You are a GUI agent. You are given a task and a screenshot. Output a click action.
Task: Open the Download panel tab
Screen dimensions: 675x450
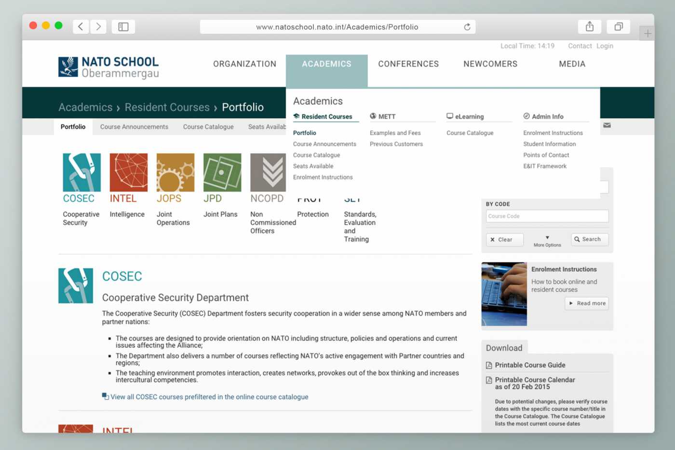click(504, 348)
